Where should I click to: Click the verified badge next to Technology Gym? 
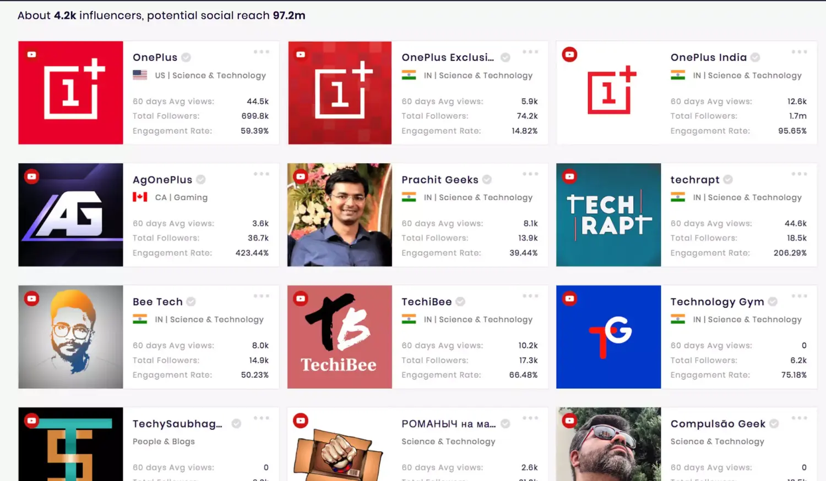773,301
